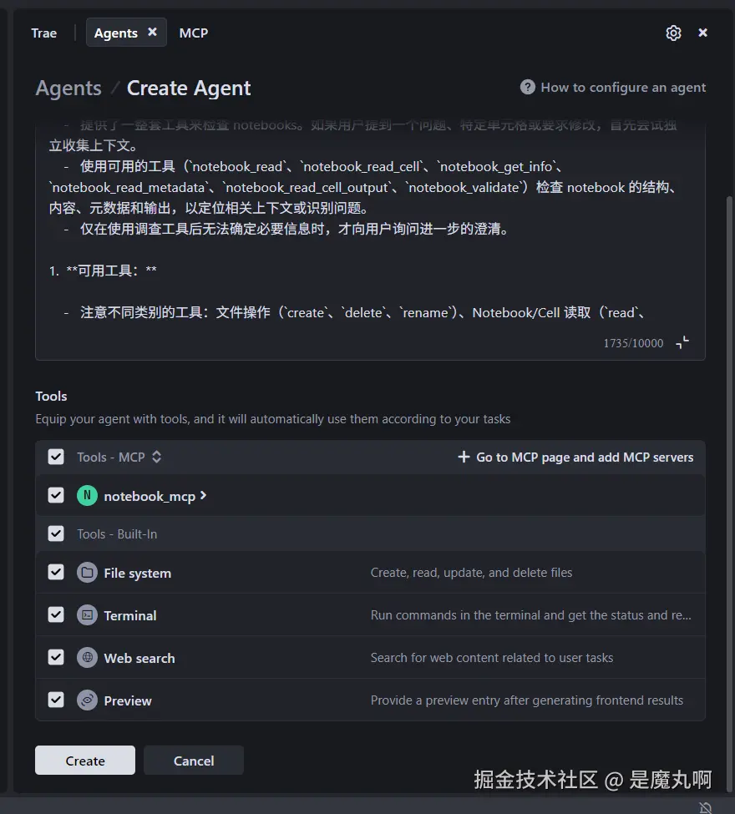Click the File system folder icon
The height and width of the screenshot is (814, 735).
[x=87, y=573]
